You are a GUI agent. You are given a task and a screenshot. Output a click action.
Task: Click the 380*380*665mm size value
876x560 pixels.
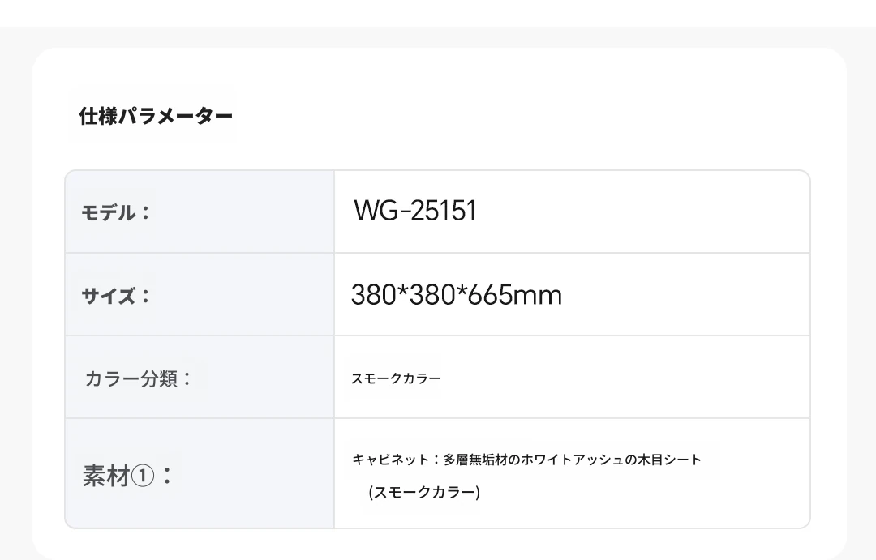click(x=456, y=295)
